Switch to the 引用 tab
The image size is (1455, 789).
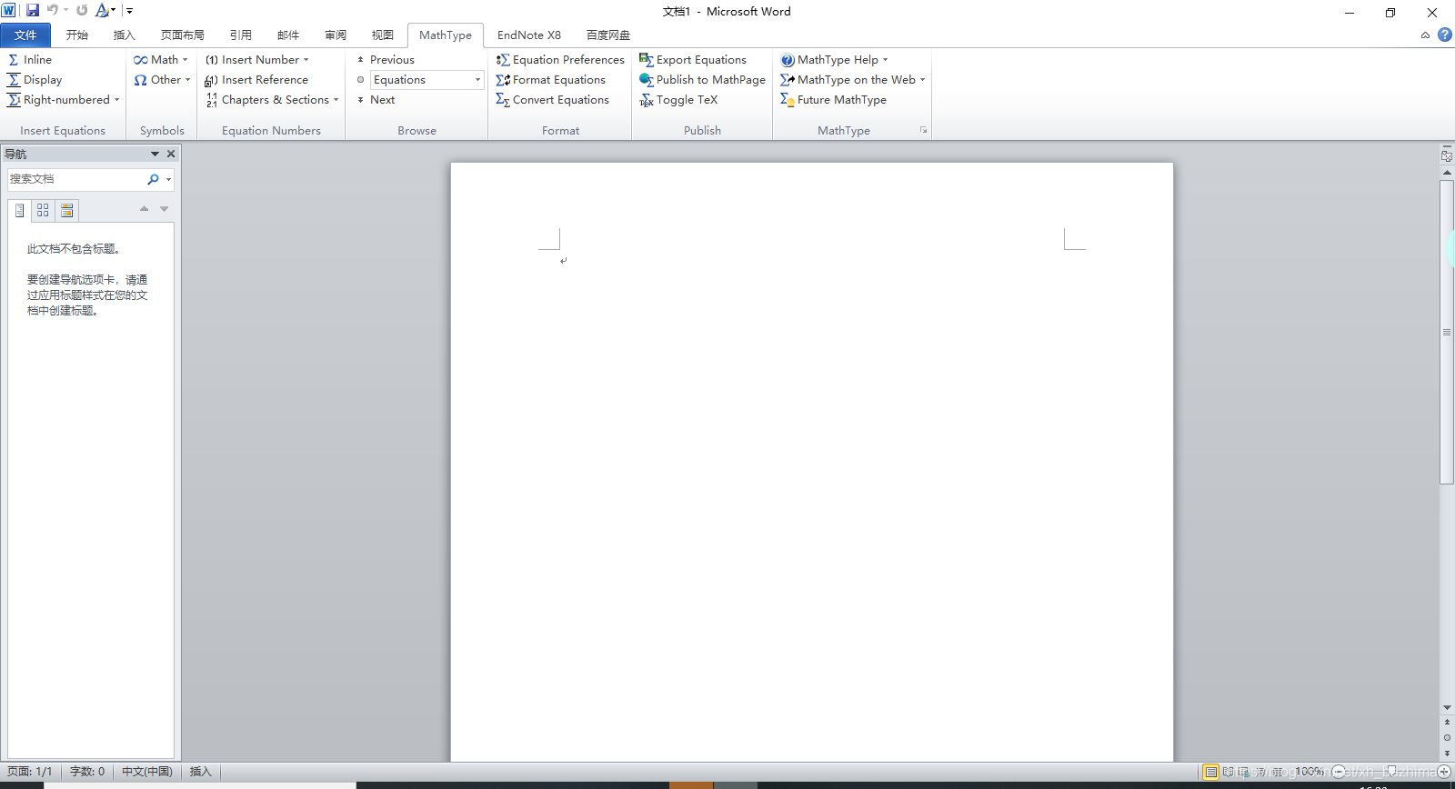pos(241,35)
